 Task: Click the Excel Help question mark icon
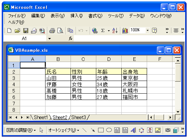(154, 31)
